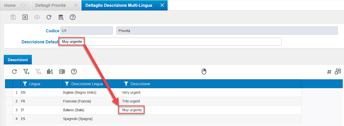This screenshot has height=126, width=344.
Task: Click the hash row count icon
Action: (329, 72)
